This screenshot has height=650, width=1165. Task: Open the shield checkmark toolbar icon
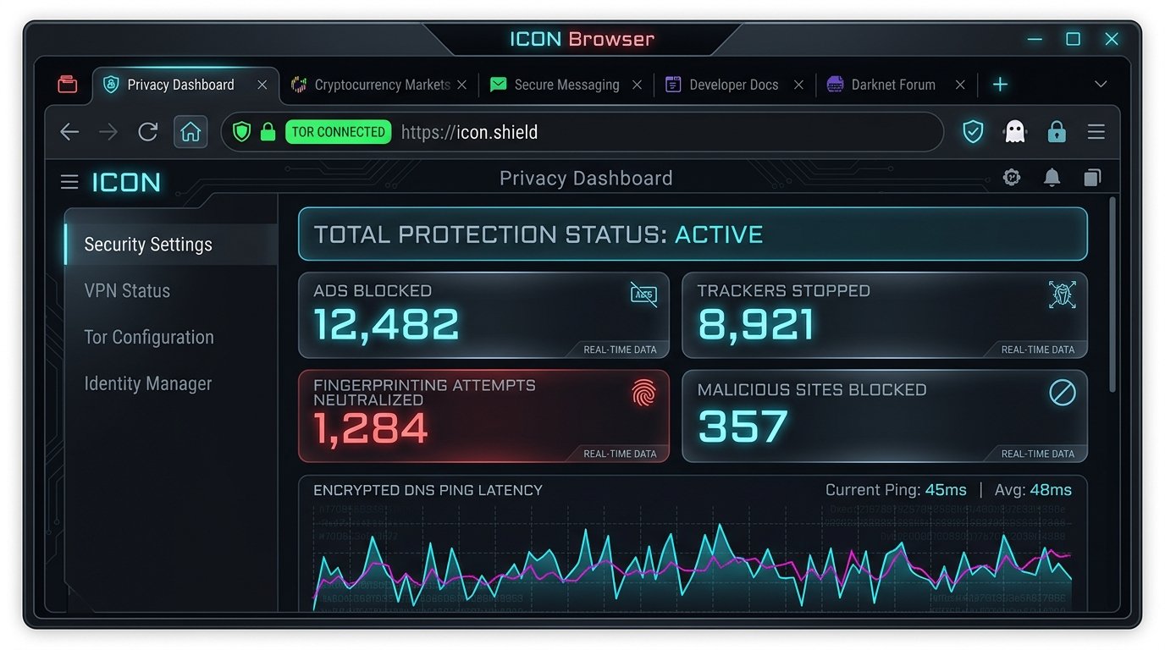click(x=974, y=132)
